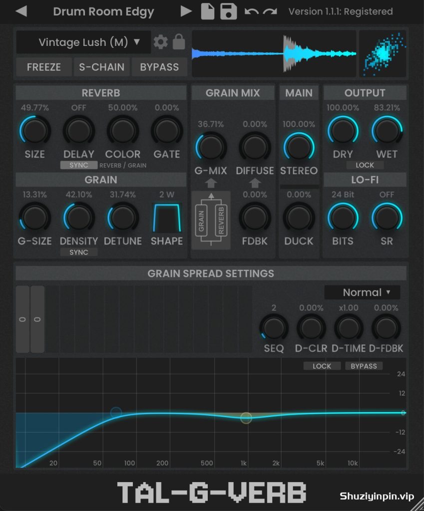Image resolution: width=424 pixels, height=511 pixels.
Task: Open the Normal spread mode dropdown
Action: [362, 292]
